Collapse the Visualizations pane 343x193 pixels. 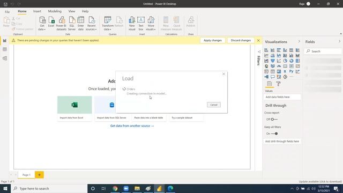coord(299,41)
